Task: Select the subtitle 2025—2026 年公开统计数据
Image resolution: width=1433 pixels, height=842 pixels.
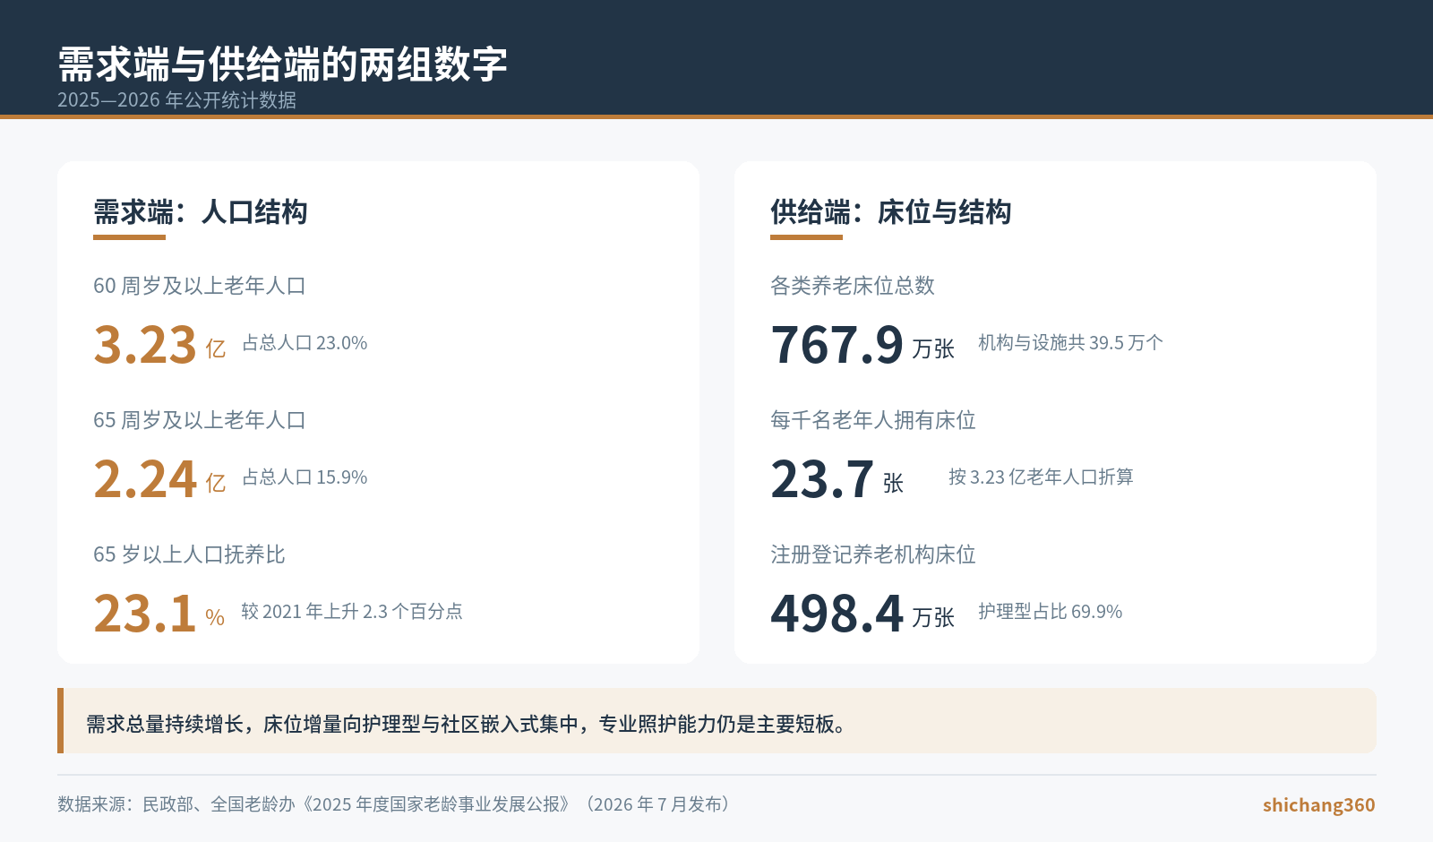Action: pyautogui.click(x=176, y=100)
